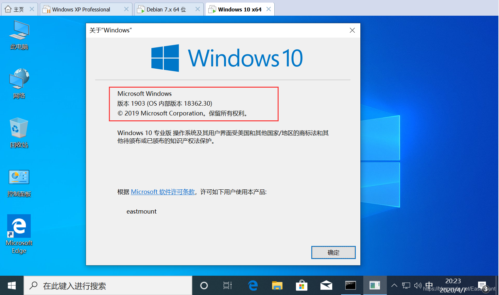This screenshot has width=499, height=295.
Task: Click the Windows 10 logo image
Action: (227, 58)
